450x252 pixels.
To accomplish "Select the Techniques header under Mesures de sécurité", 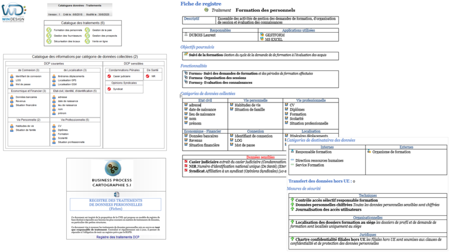I will click(368, 195).
